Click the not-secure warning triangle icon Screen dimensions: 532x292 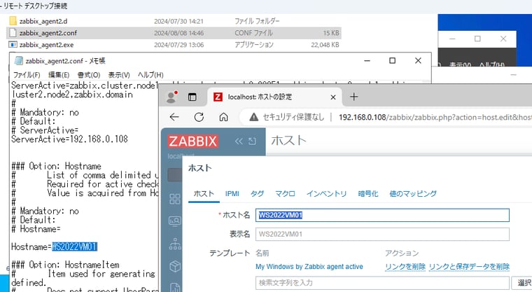[253, 117]
